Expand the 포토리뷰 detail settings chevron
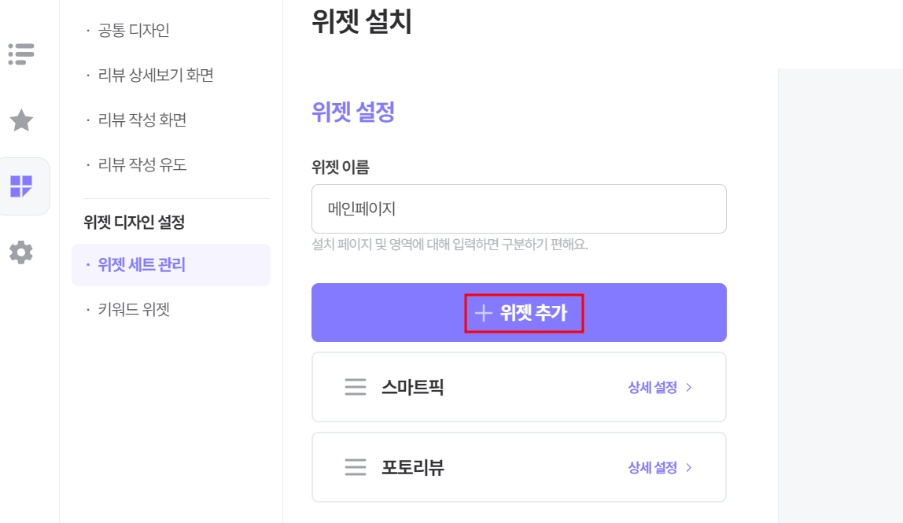Image resolution: width=903 pixels, height=523 pixels. (689, 468)
